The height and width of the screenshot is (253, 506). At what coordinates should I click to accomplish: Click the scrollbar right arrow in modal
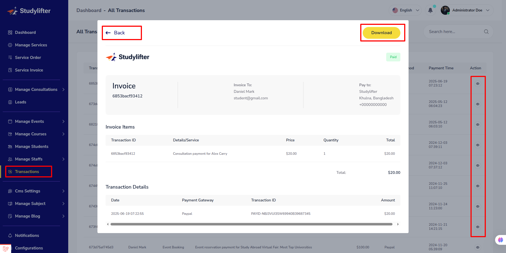(x=398, y=224)
